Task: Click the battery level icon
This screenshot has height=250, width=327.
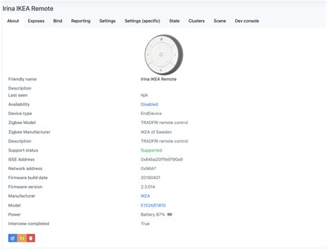Action: 170,214
